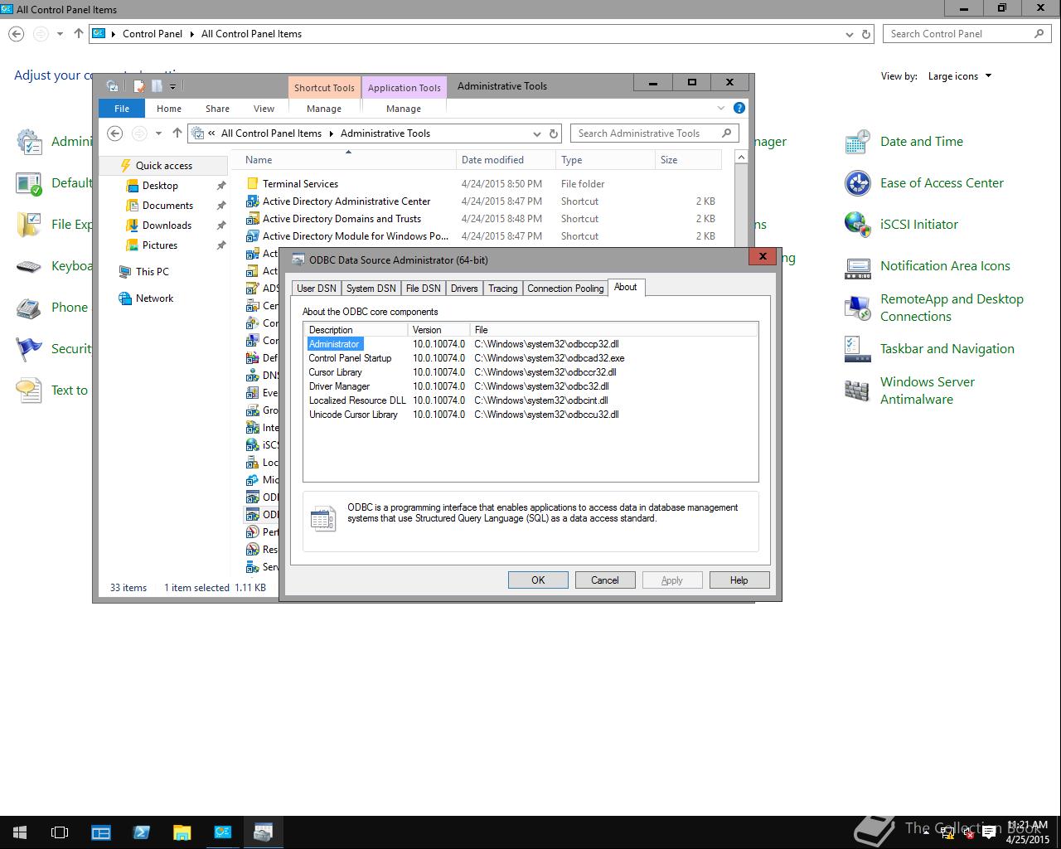Switch to System DSN tab
The height and width of the screenshot is (849, 1061).
(371, 289)
